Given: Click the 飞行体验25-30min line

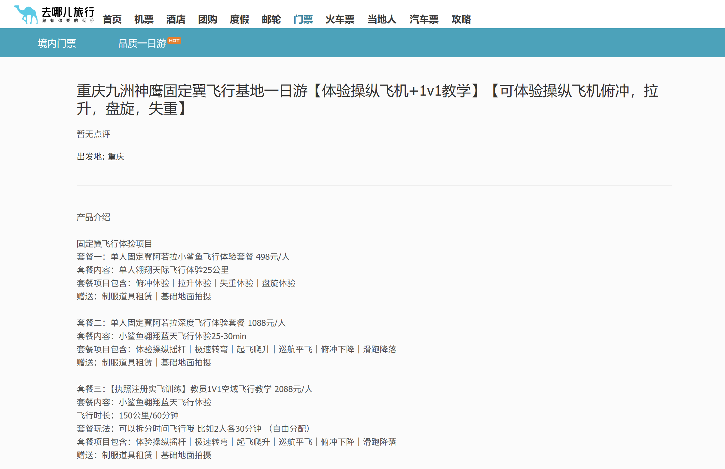Looking at the screenshot, I should click(161, 336).
